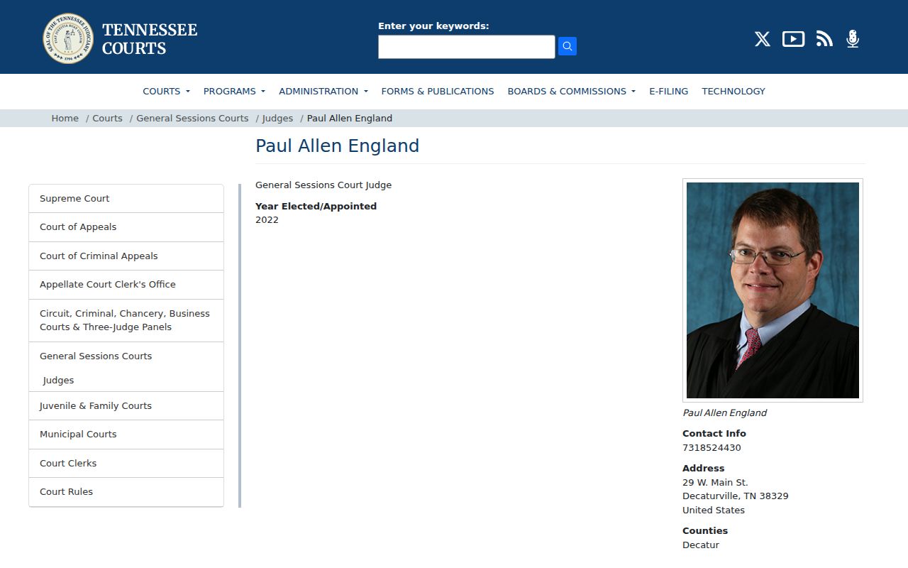This screenshot has height=568, width=908.
Task: Open Court Rules in the sidebar
Action: click(x=126, y=492)
